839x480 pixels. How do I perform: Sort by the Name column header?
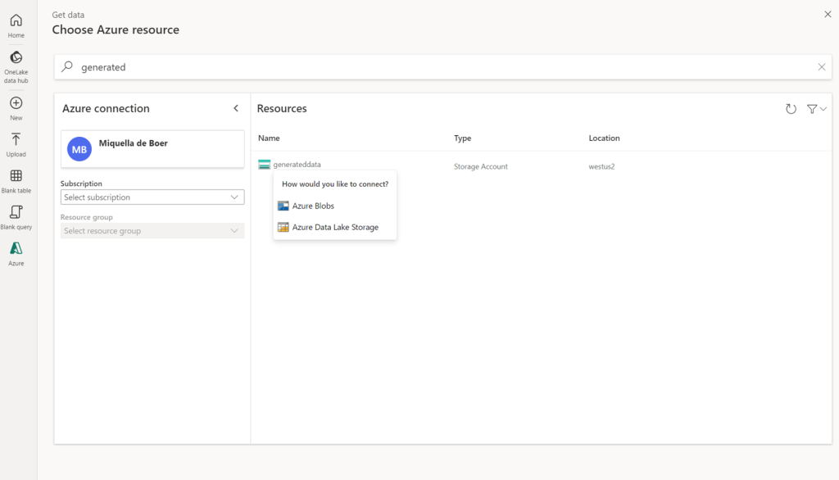269,138
